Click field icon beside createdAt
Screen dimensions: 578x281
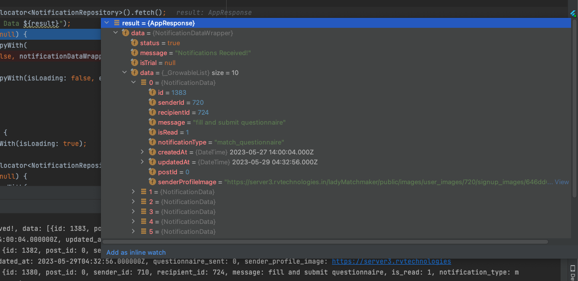152,152
